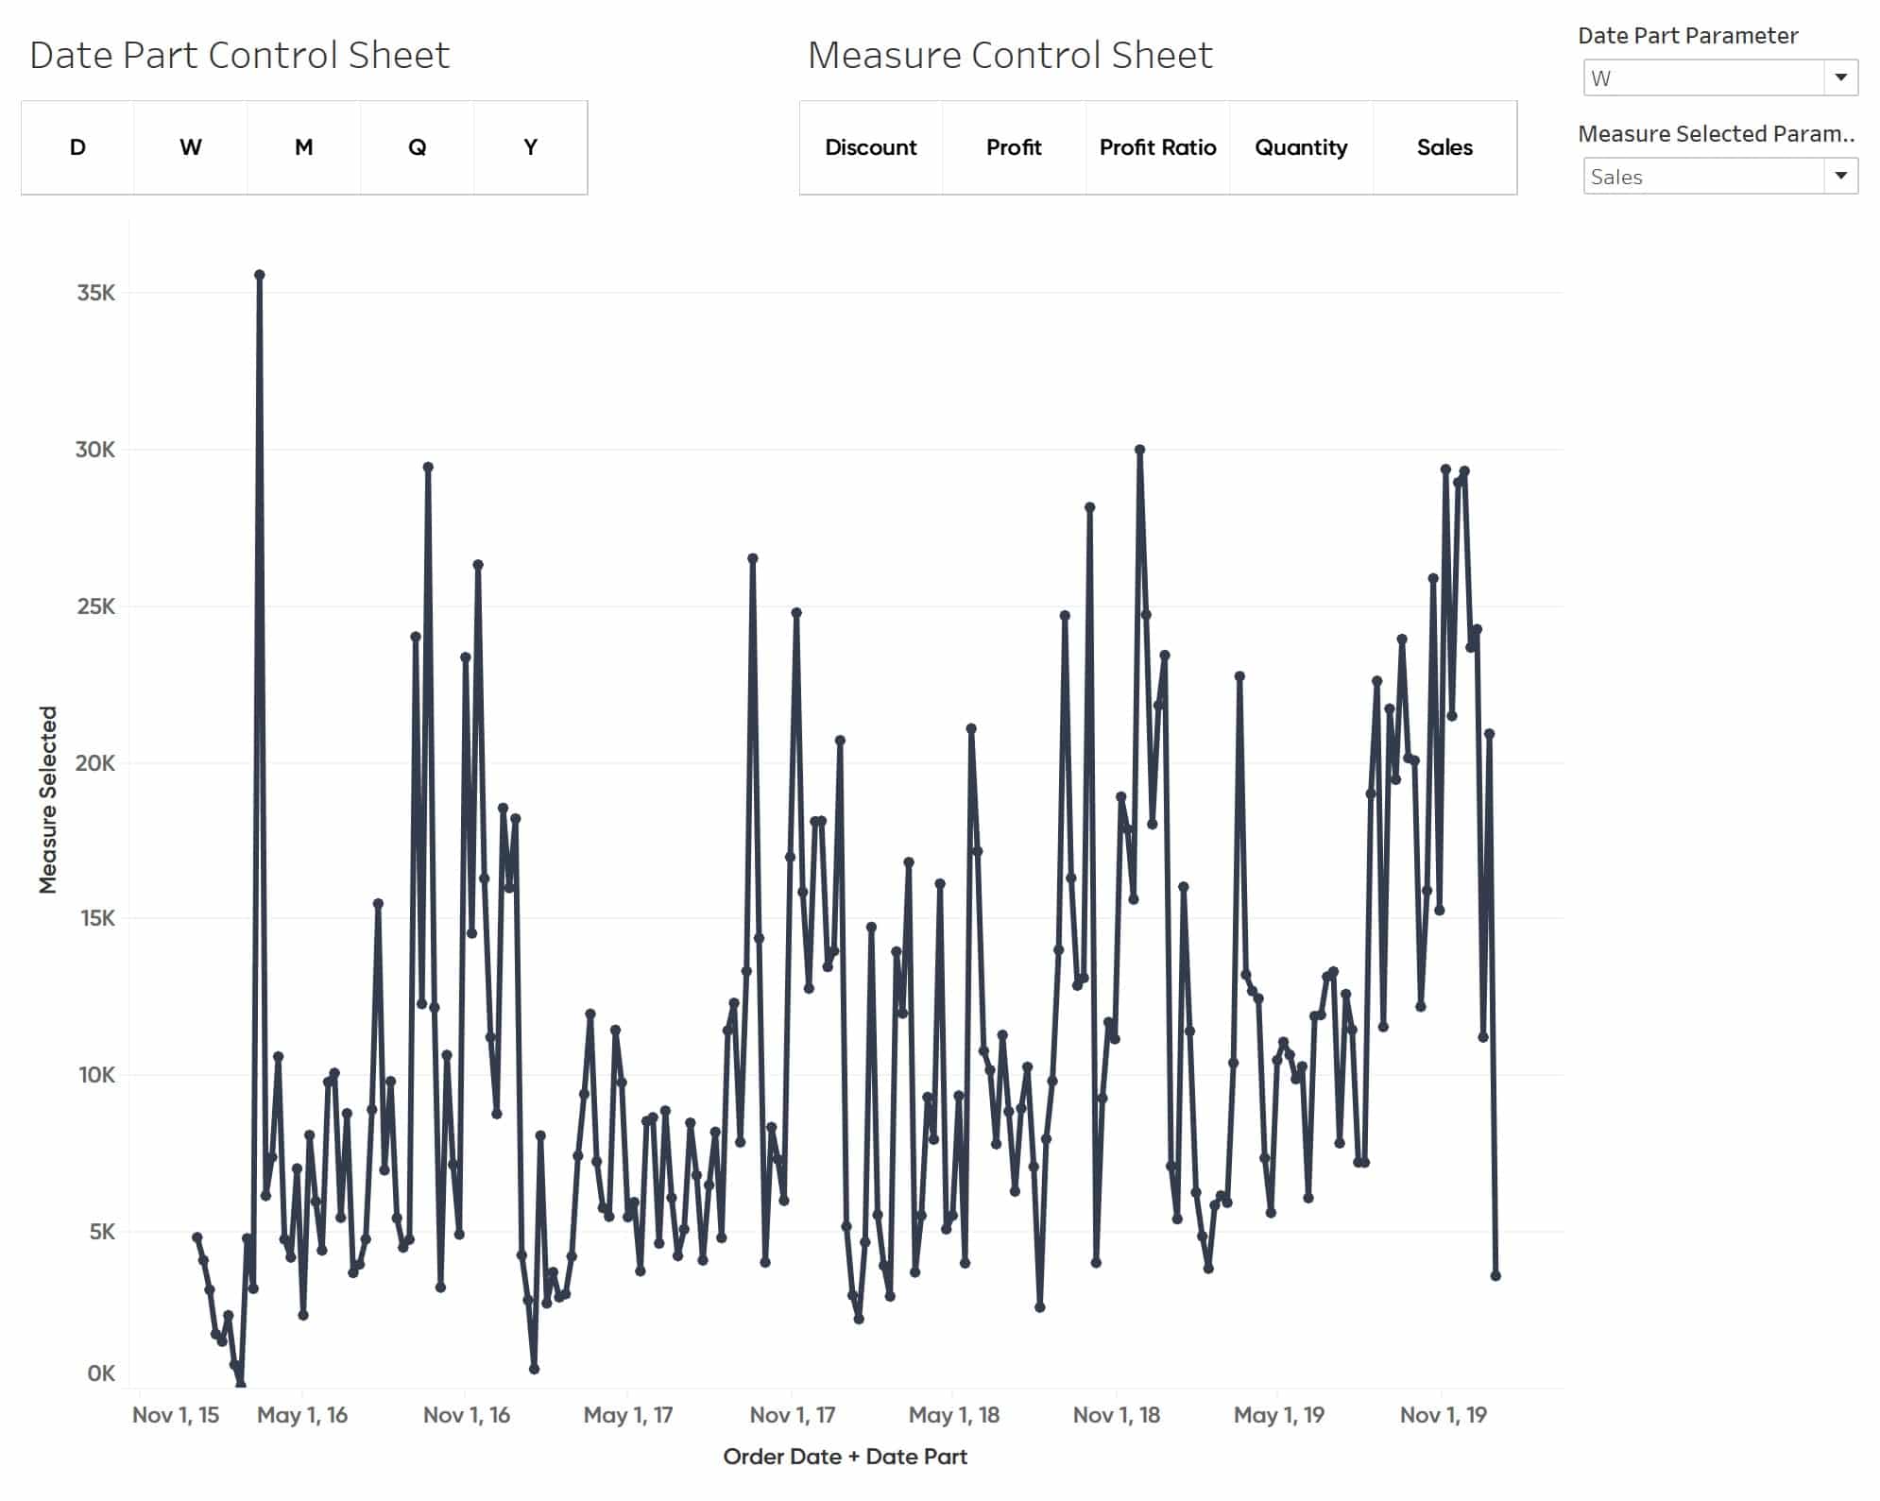
Task: Select the Quantity measure
Action: click(1301, 147)
